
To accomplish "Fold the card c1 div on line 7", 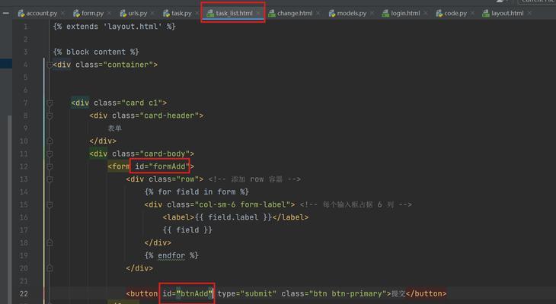I will [50, 103].
